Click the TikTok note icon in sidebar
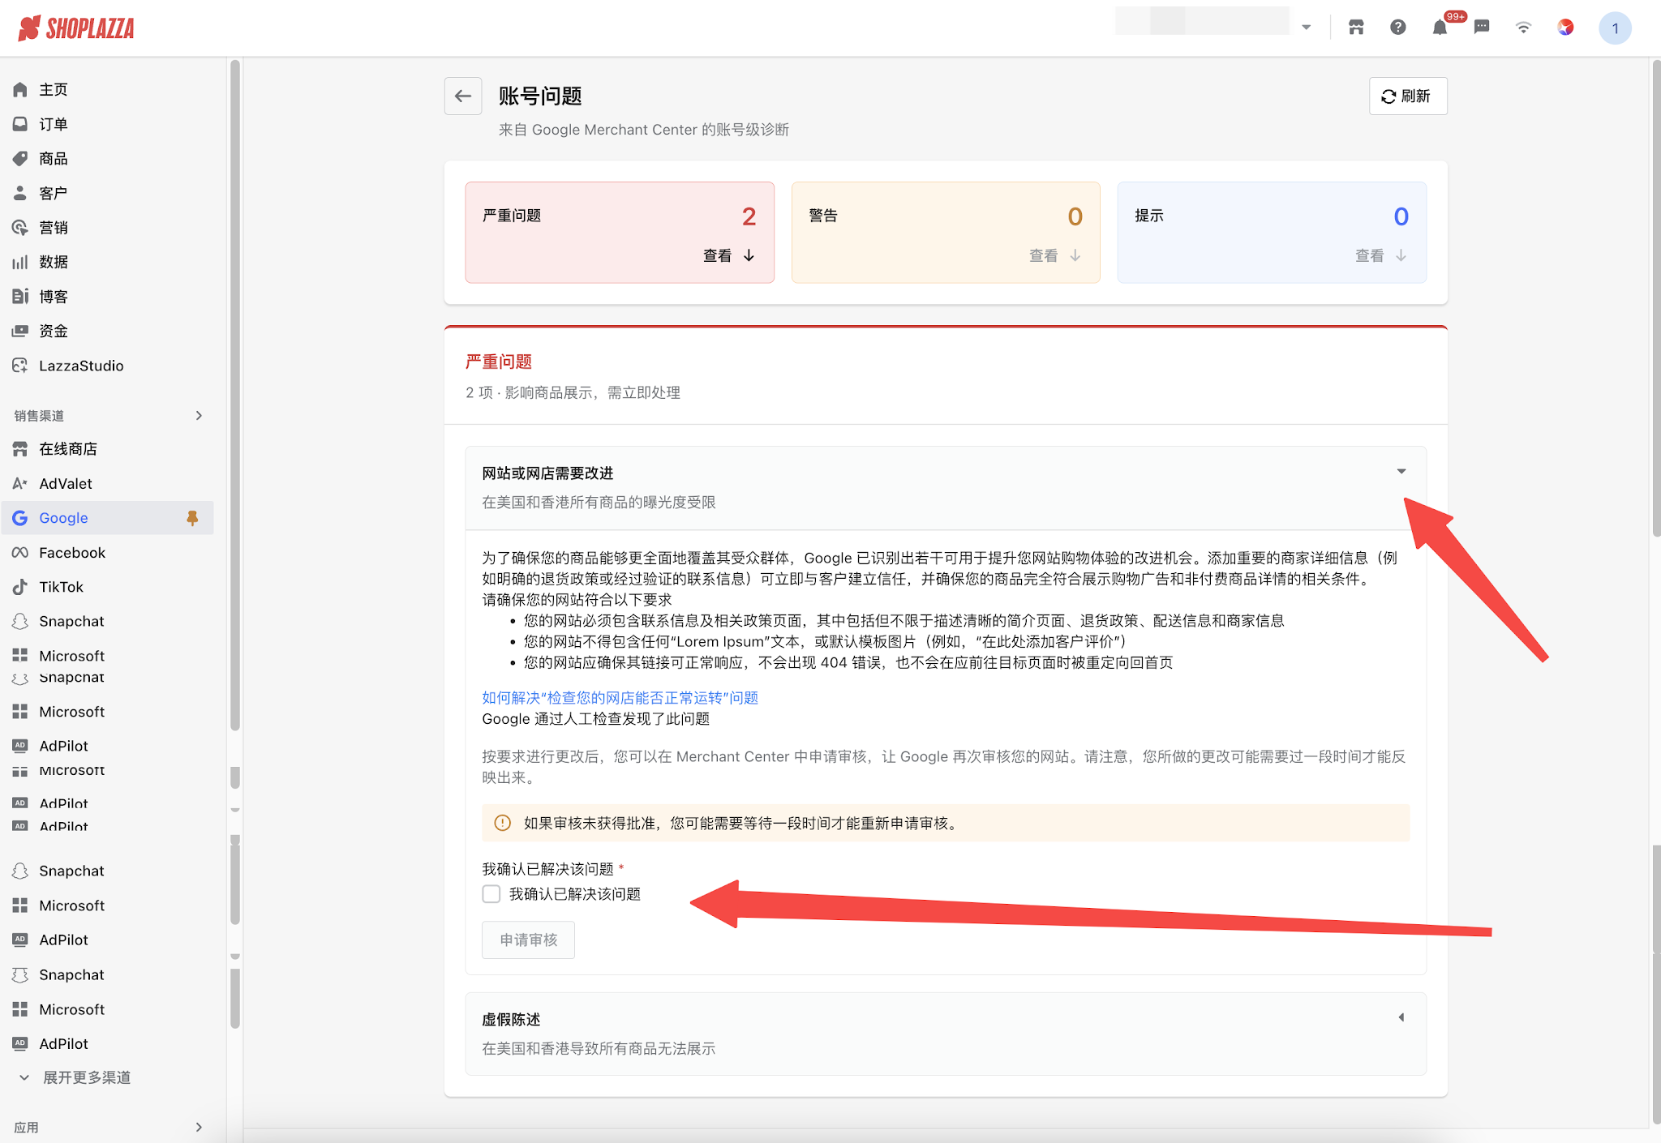The height and width of the screenshot is (1143, 1661). tap(20, 587)
